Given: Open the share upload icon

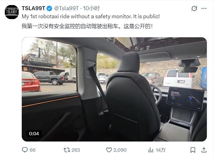Looking at the screenshot, I should (204, 150).
